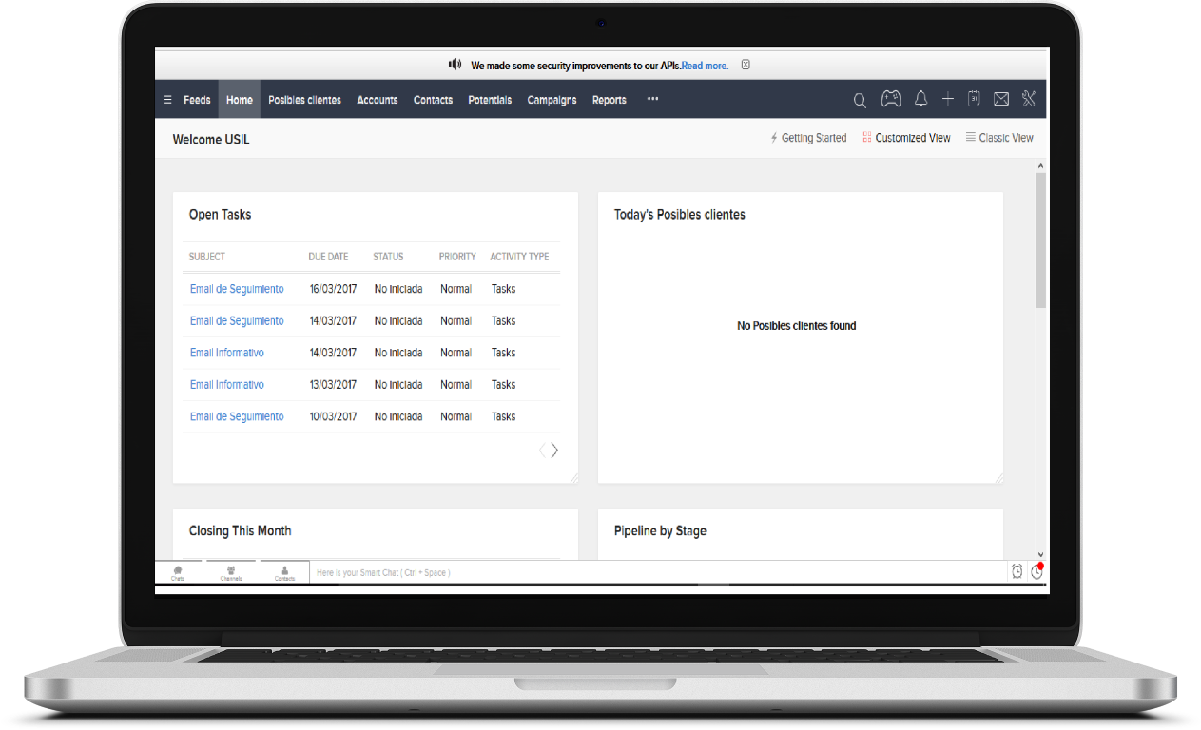Go to next page of Open Tasks
This screenshot has height=730, width=1201.
point(554,451)
